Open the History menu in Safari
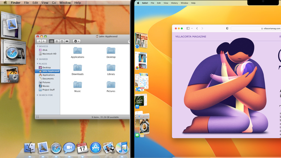281x158 pixels. [x=174, y=3]
